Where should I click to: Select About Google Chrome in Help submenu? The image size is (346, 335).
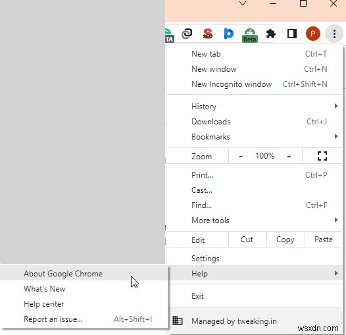click(x=84, y=274)
